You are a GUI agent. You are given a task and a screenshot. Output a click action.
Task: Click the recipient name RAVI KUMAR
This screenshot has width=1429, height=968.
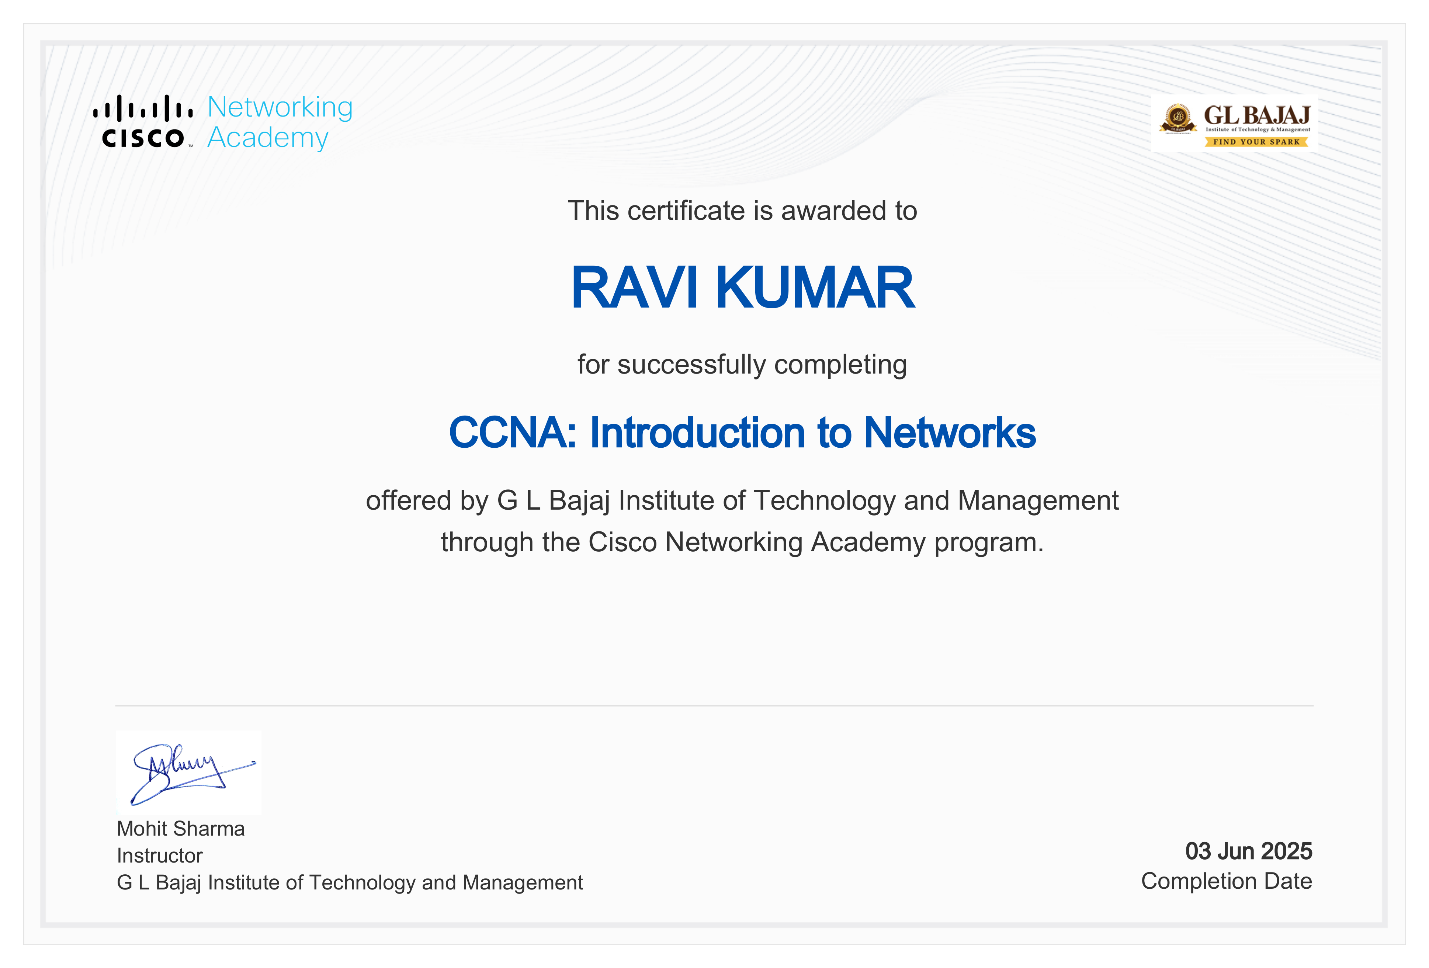[742, 288]
